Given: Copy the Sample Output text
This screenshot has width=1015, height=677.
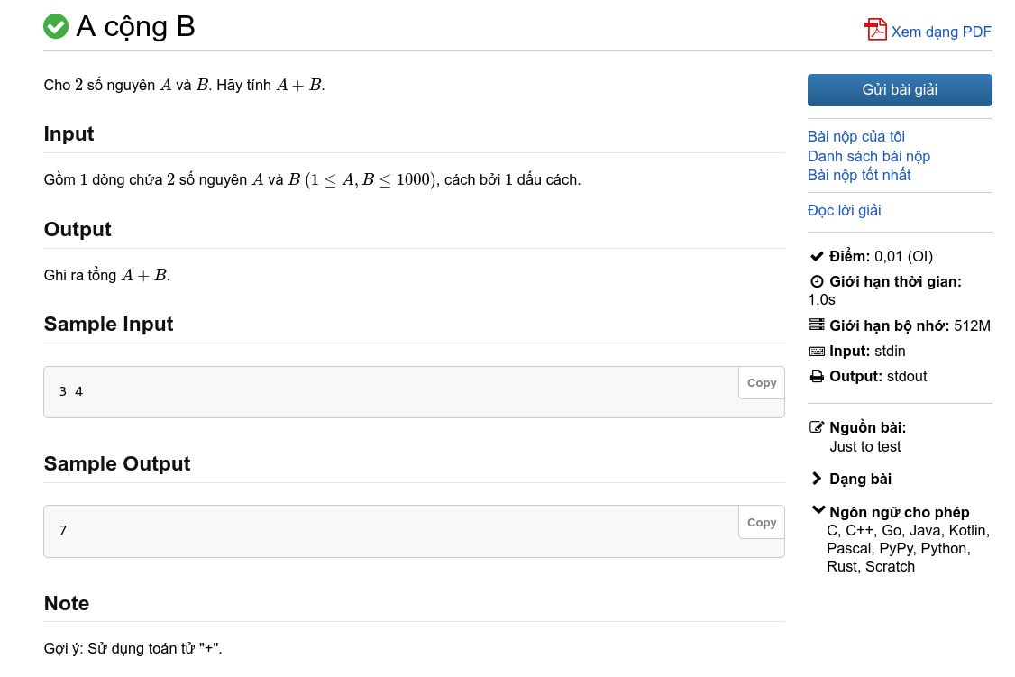Looking at the screenshot, I should 761,523.
